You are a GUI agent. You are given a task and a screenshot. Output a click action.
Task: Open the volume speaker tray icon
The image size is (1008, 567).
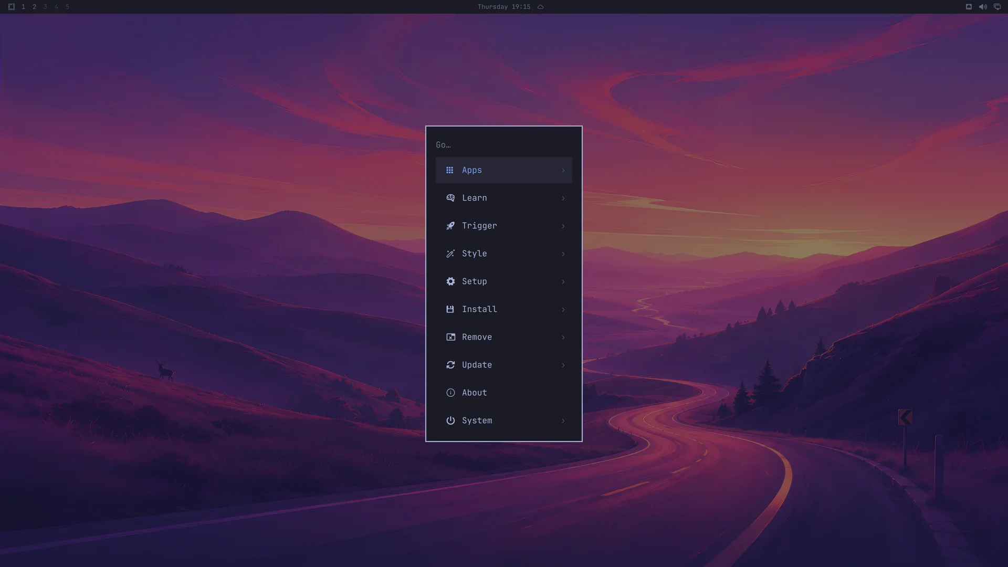coord(983,7)
